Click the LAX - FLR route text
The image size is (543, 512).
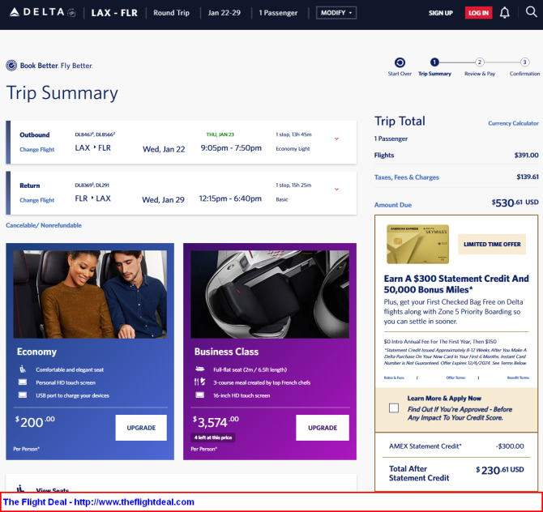[114, 13]
